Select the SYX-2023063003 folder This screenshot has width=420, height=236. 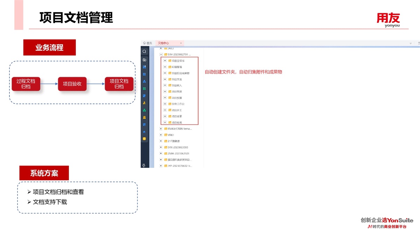click(177, 147)
